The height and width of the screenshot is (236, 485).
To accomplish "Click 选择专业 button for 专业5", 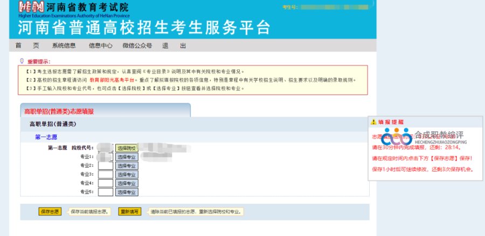I will pos(127,192).
